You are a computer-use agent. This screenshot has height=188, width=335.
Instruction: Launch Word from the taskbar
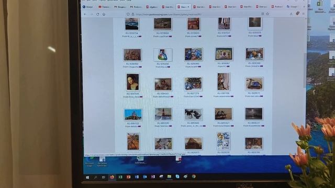point(137,177)
